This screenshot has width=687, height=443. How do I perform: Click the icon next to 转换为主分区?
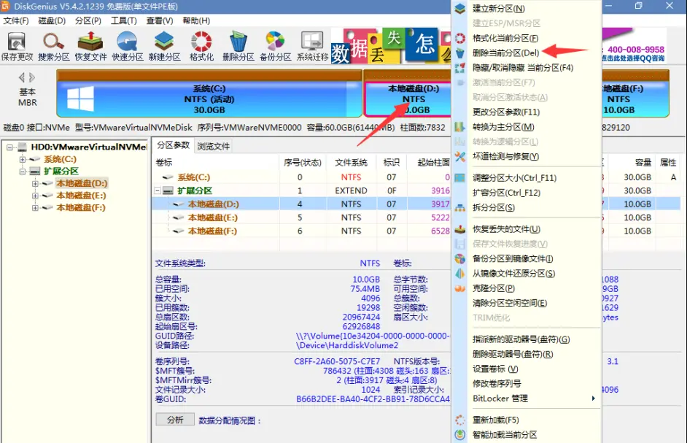[459, 127]
